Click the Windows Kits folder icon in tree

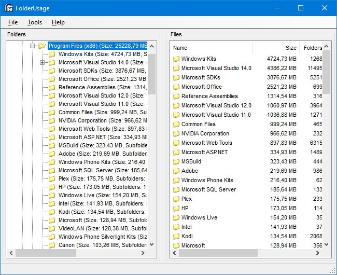pos(52,54)
